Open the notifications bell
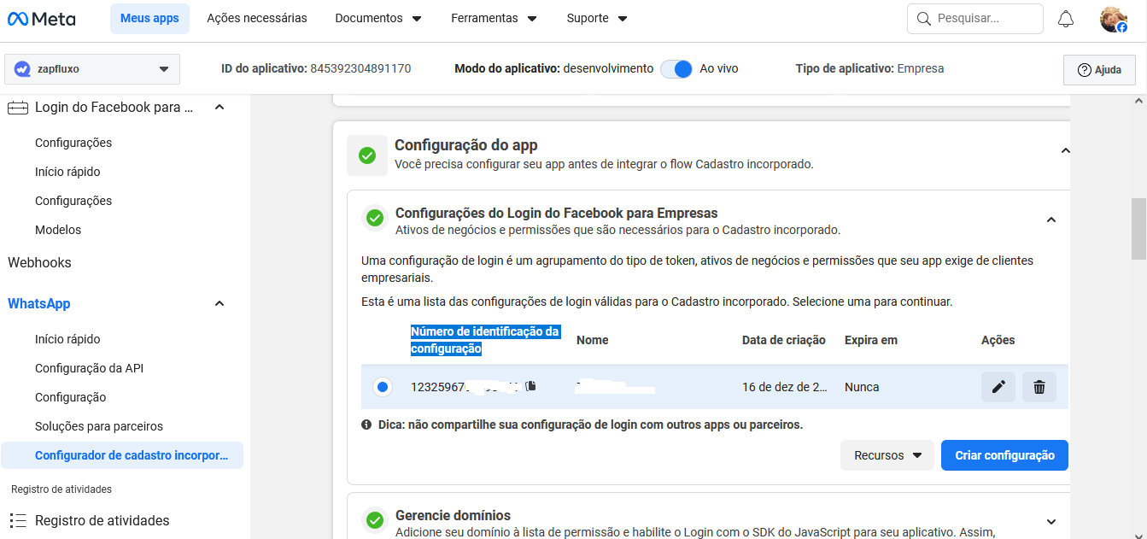The image size is (1147, 539). (1065, 19)
